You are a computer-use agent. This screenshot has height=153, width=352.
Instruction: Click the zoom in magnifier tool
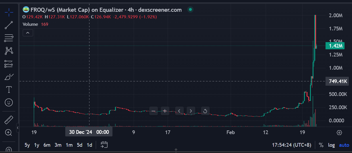click(x=9, y=132)
